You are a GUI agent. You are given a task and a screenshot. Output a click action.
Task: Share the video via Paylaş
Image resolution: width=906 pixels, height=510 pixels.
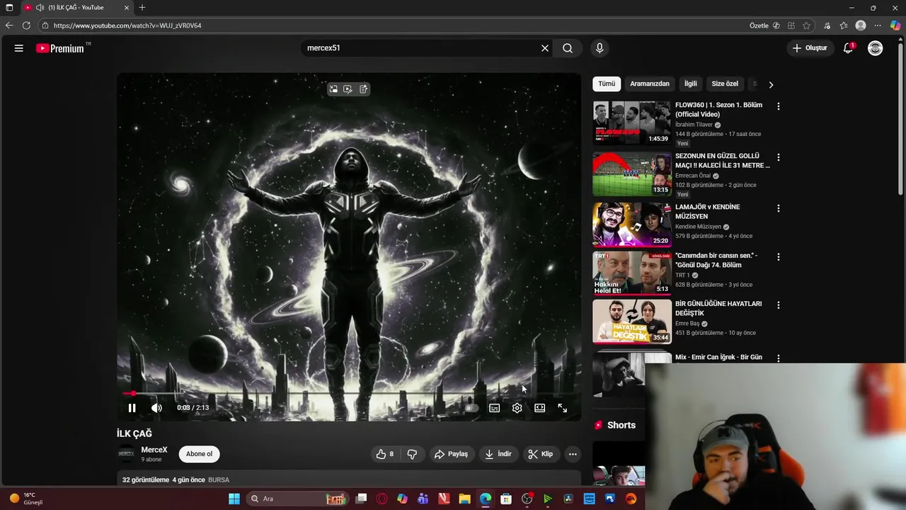coord(451,454)
